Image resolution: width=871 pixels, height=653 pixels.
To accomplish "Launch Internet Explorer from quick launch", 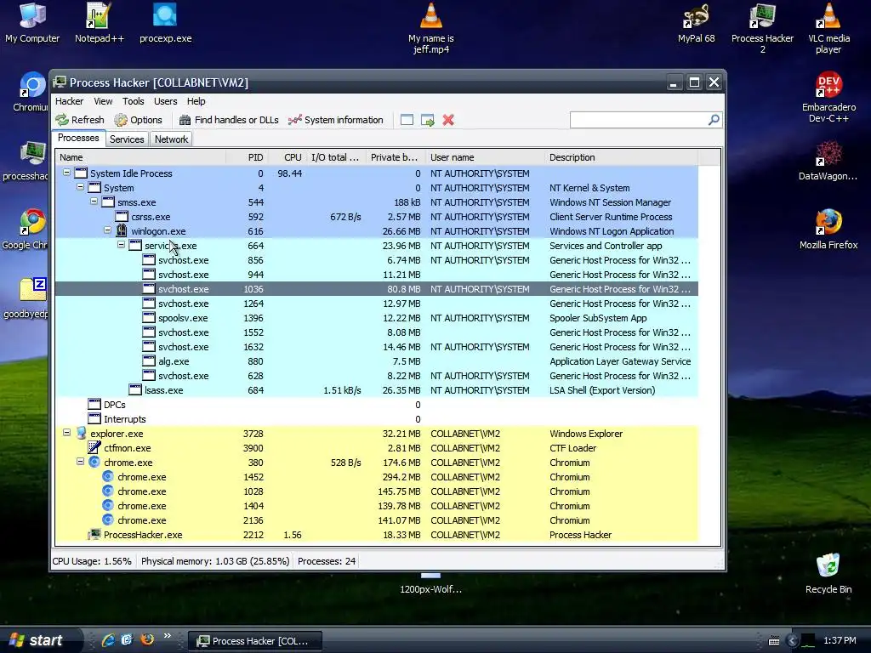I will (x=108, y=640).
